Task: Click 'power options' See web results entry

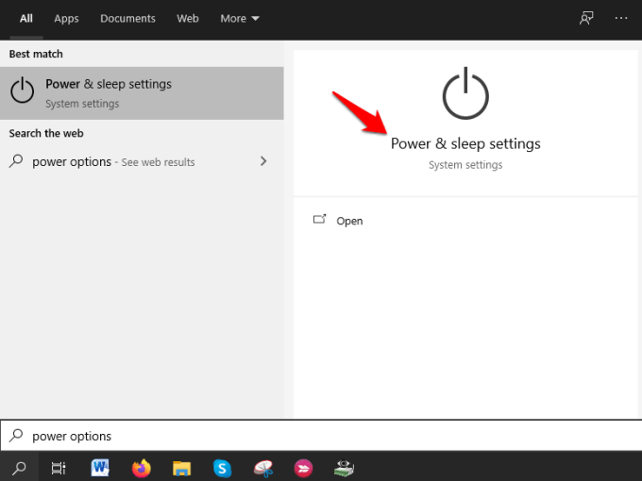Action: coord(142,161)
